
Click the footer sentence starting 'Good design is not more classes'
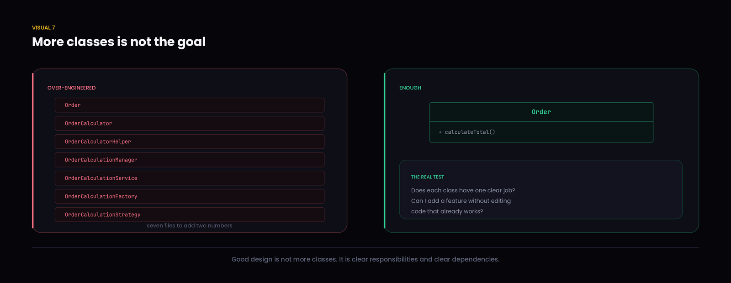click(x=365, y=259)
